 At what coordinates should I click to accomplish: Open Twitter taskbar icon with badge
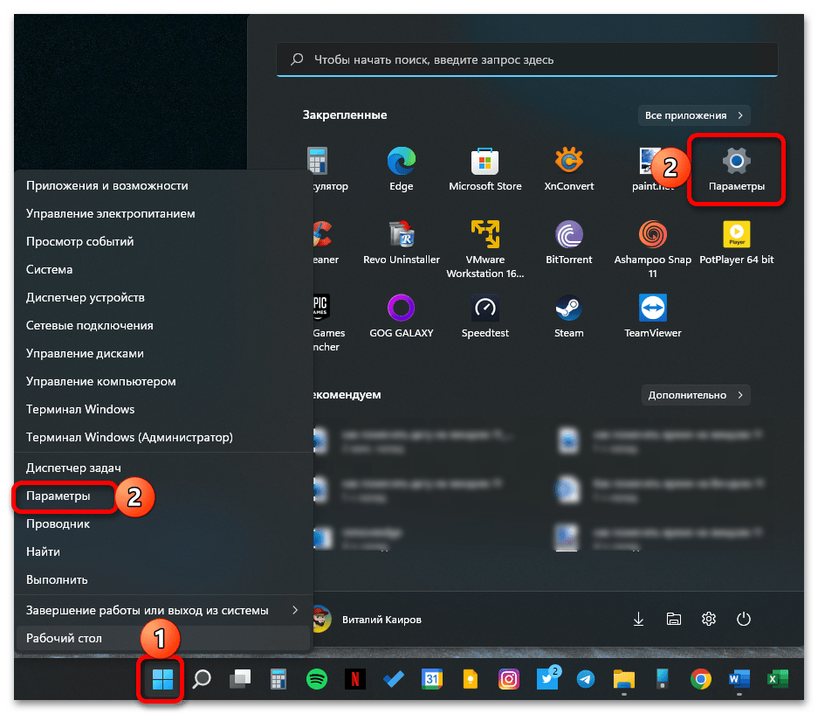tap(547, 678)
